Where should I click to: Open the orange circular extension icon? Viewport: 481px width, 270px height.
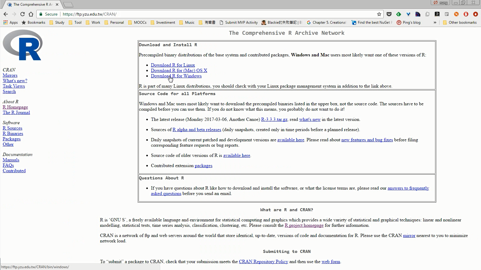coord(456,14)
